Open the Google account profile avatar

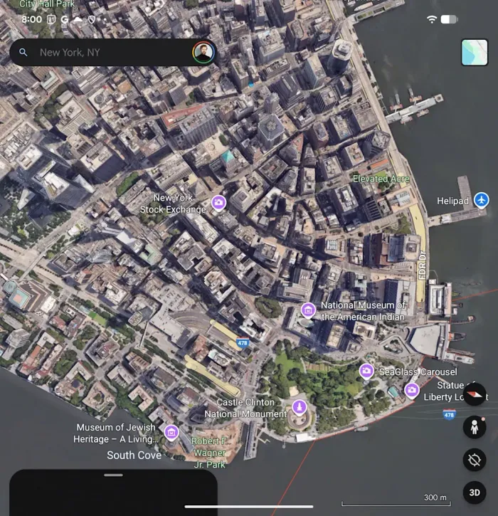click(x=203, y=52)
